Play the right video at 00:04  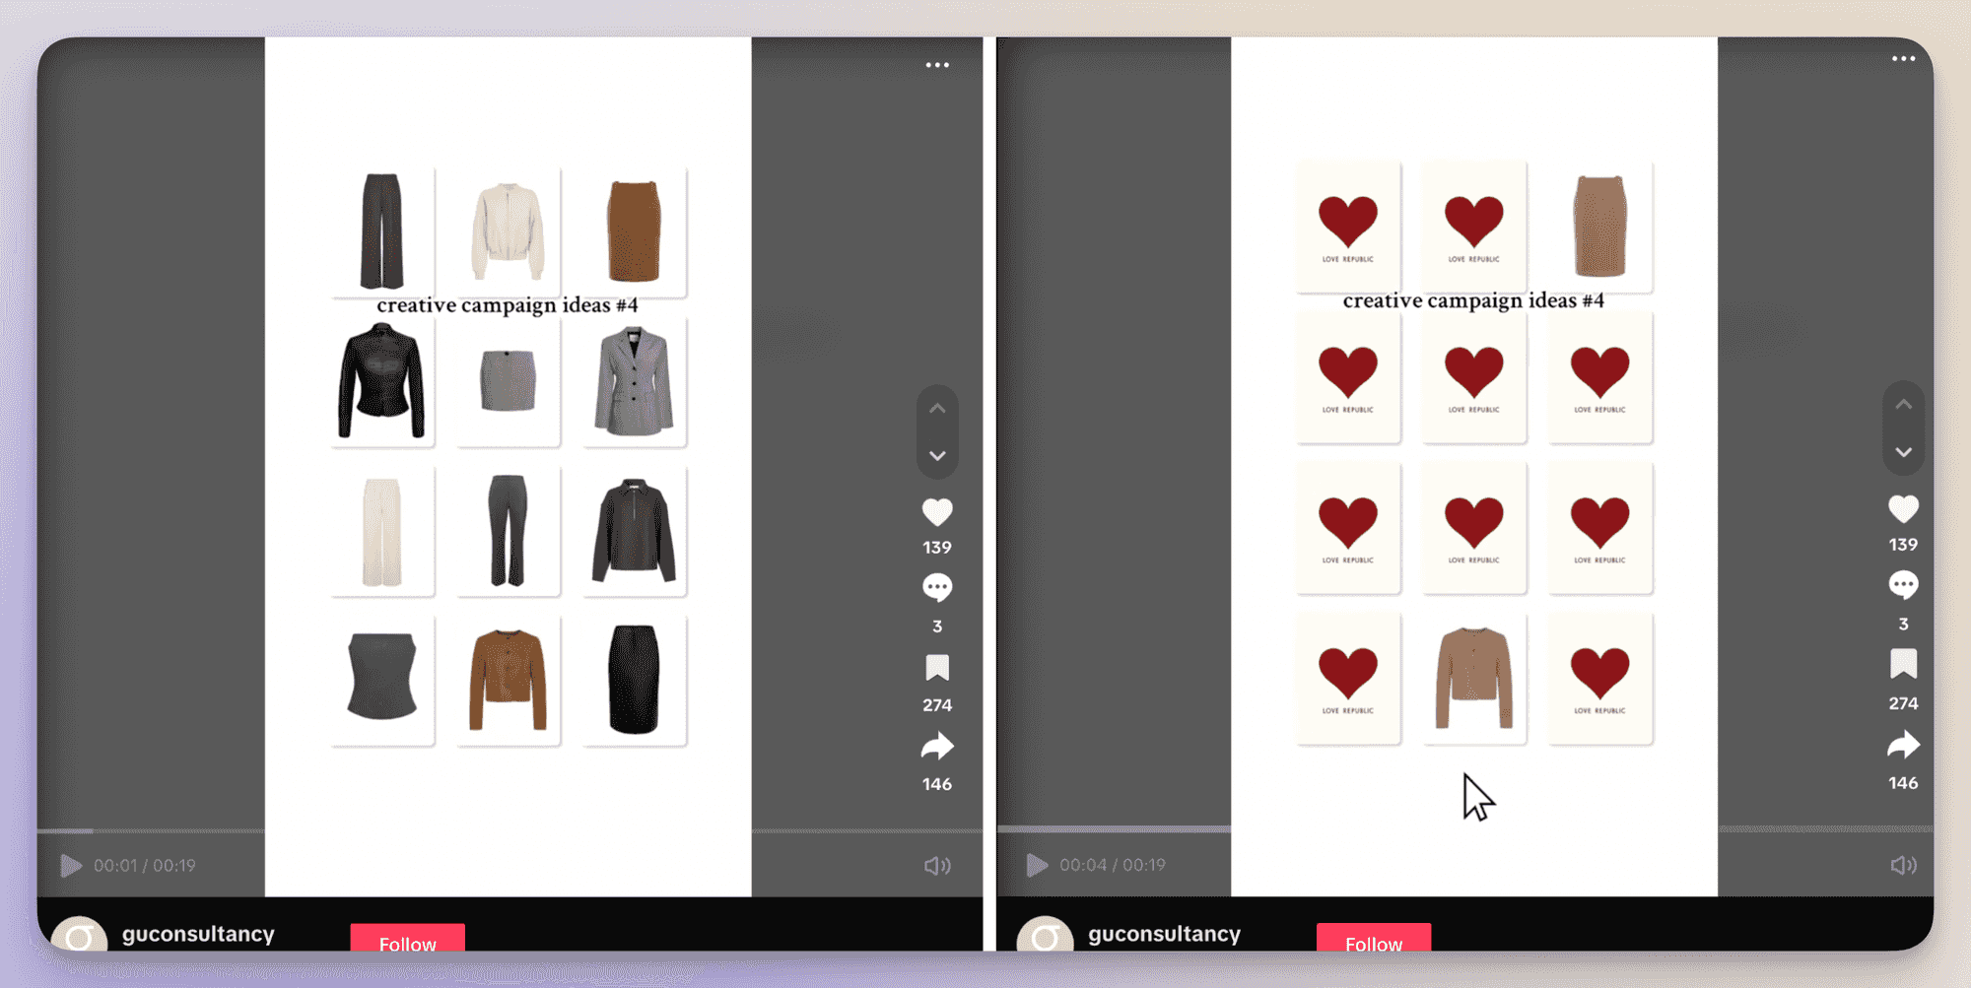coord(1037,865)
